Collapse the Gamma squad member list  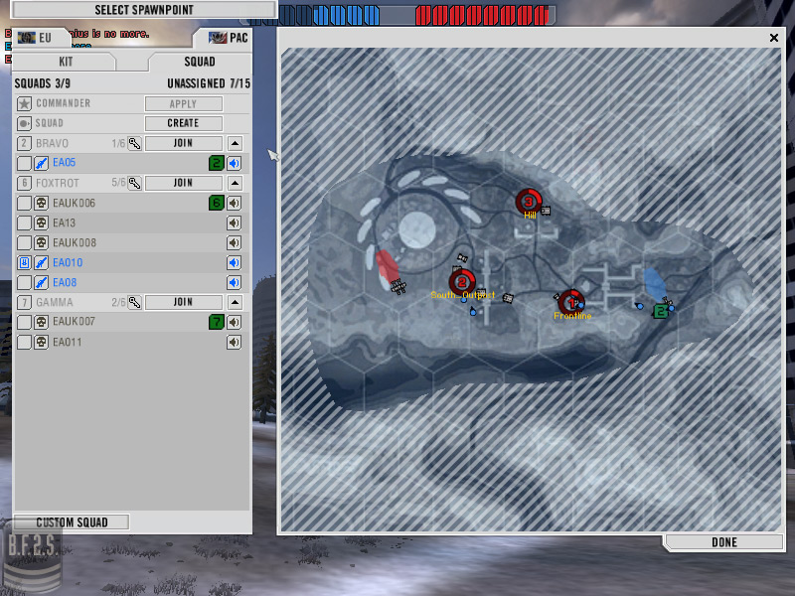click(x=235, y=303)
